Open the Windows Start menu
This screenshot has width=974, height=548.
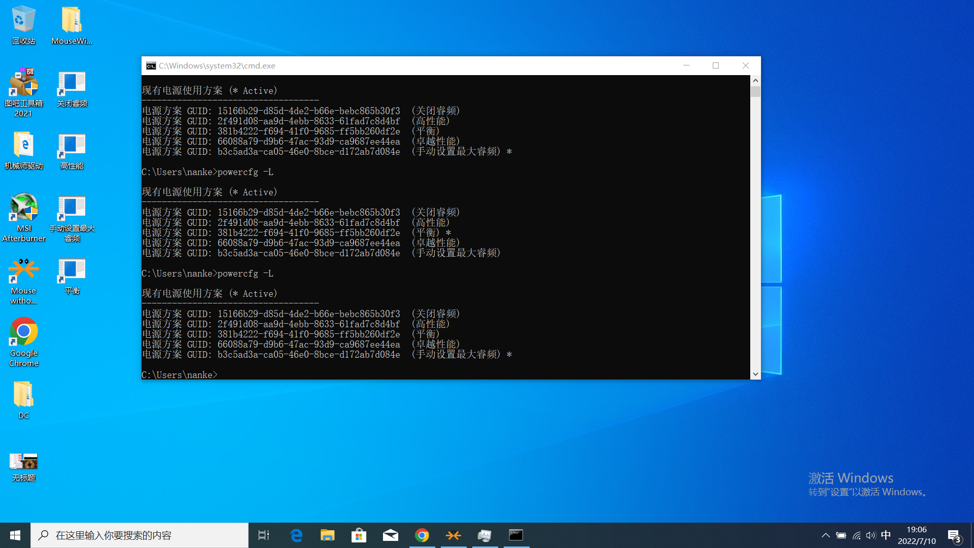[15, 535]
